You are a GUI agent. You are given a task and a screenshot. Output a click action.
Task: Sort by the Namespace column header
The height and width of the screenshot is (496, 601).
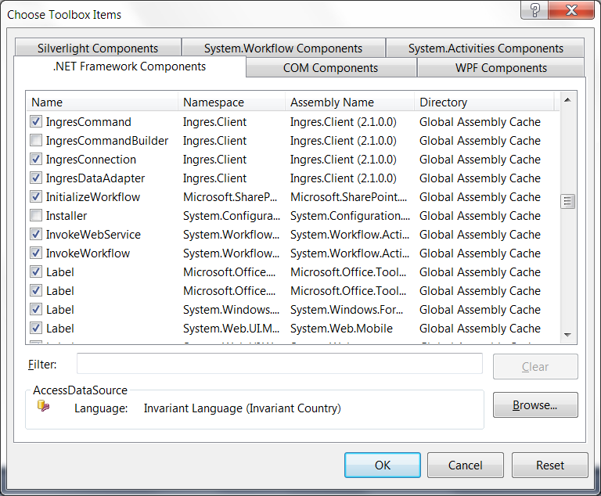(232, 102)
